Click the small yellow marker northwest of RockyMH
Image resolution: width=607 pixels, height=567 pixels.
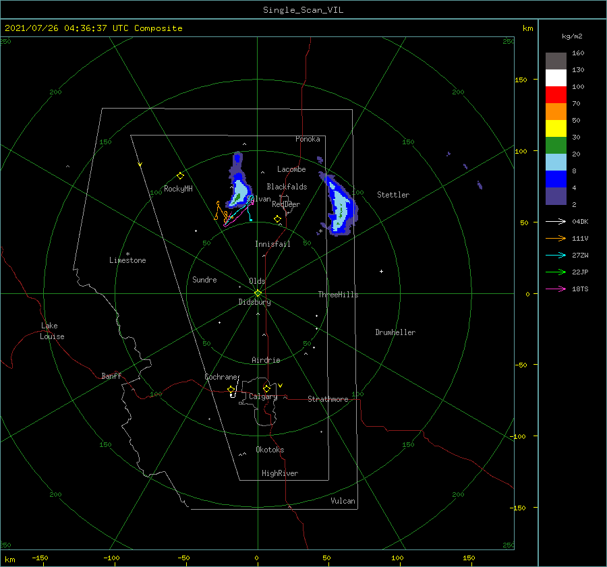(x=140, y=165)
